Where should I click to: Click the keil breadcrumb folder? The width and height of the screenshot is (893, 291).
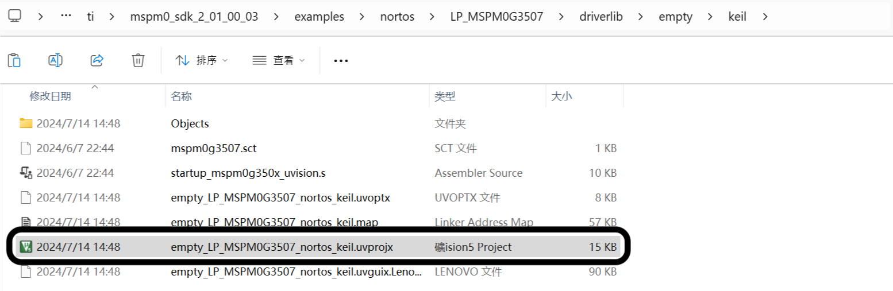(737, 17)
